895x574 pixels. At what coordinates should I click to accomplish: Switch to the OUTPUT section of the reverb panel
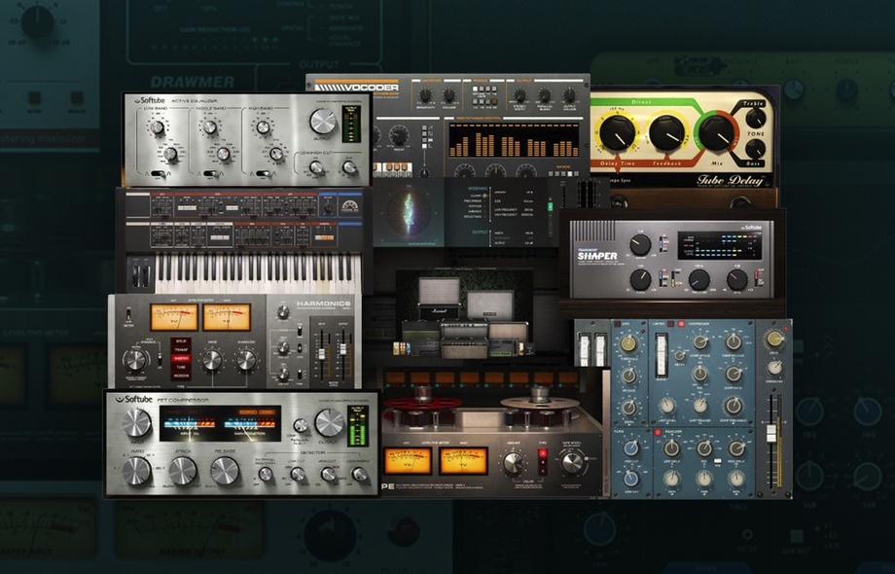click(480, 232)
